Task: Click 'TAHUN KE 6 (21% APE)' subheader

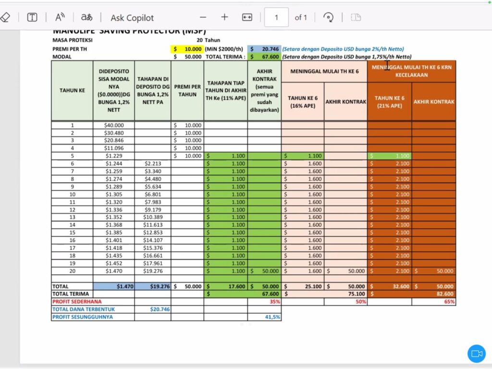Action: (389, 102)
